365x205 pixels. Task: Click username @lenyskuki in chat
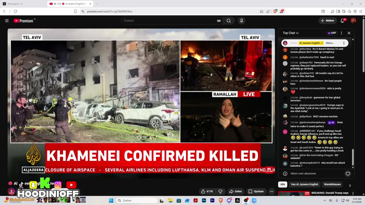point(305,97)
